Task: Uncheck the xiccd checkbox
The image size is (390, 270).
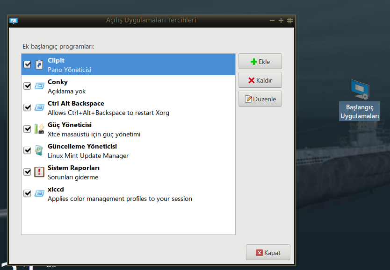Action: point(27,193)
